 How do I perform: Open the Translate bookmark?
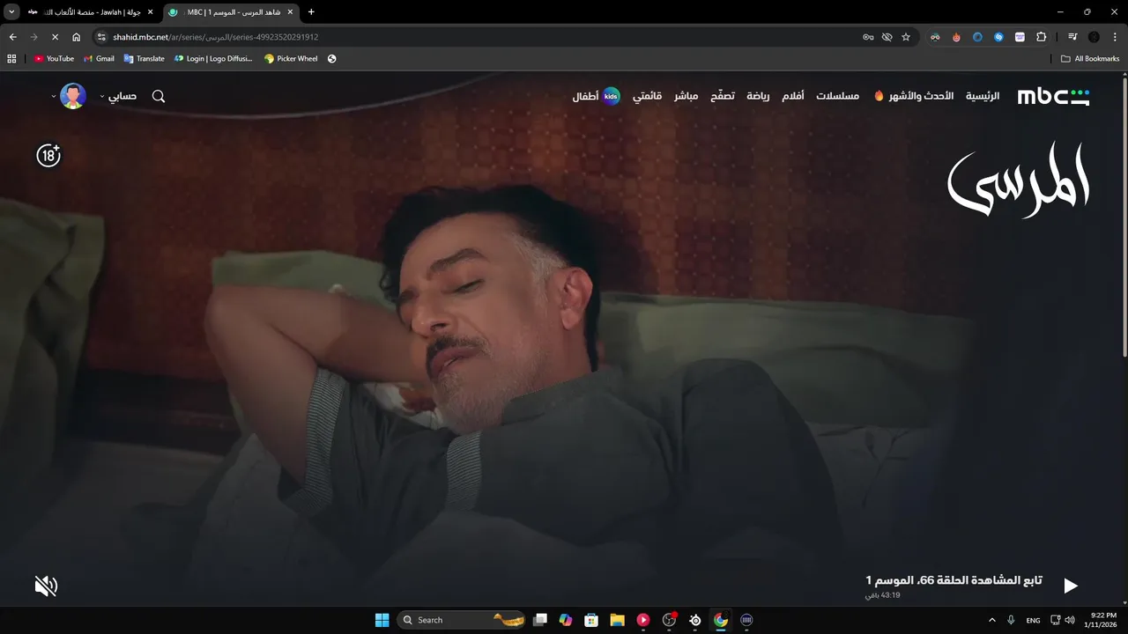pos(144,59)
